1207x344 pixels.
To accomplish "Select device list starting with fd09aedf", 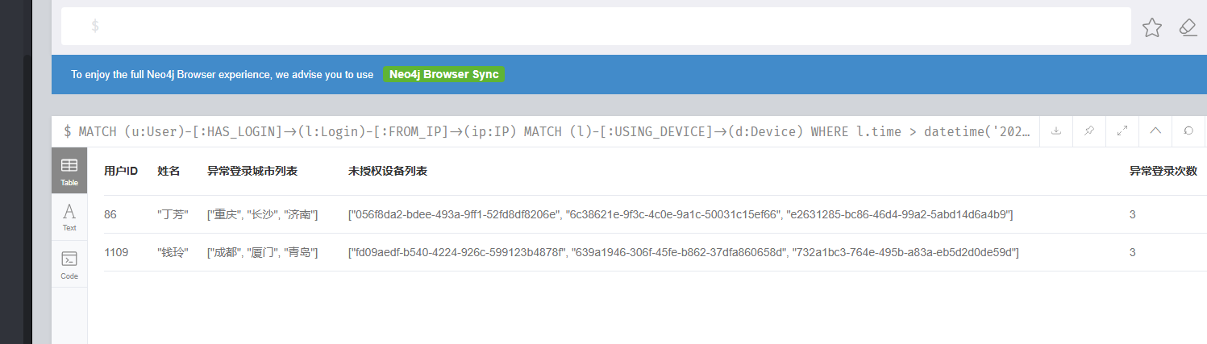I will 684,252.
